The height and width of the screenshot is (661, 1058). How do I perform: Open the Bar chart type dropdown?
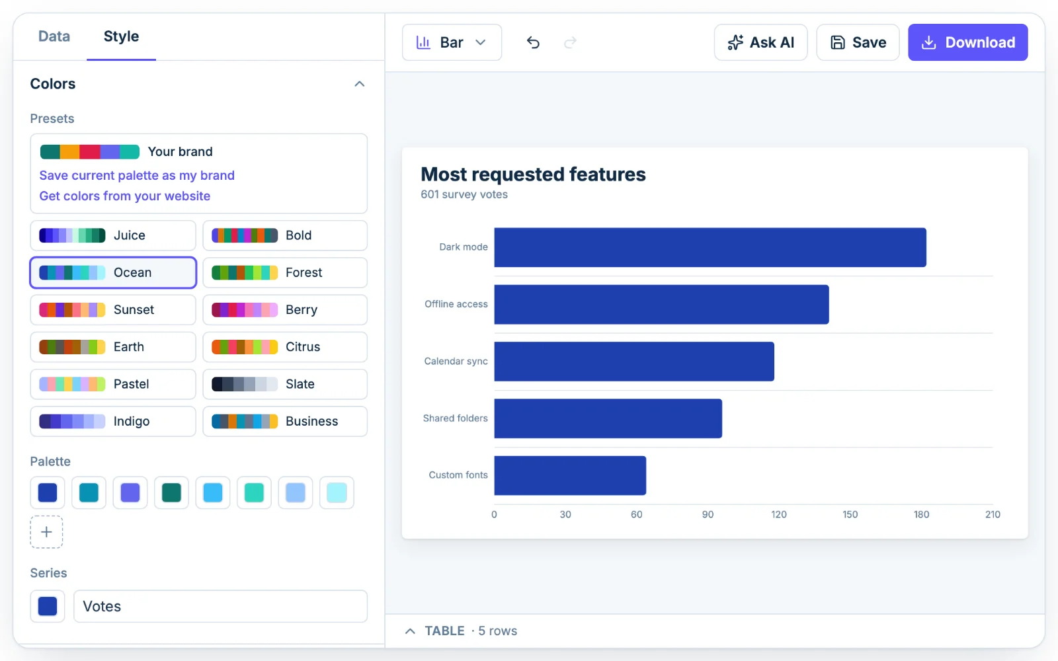point(452,42)
